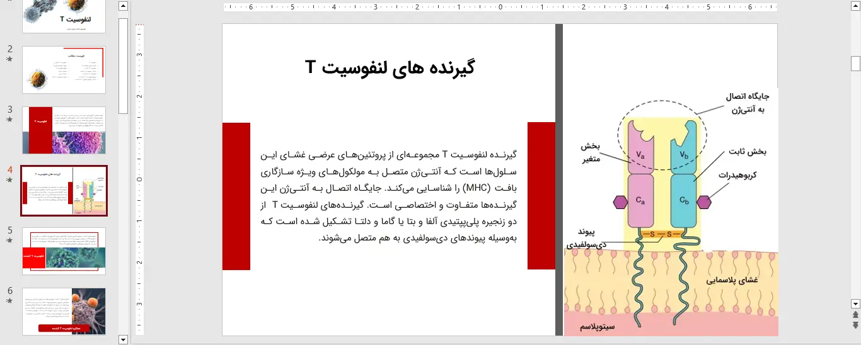The width and height of the screenshot is (861, 345).
Task: Go to the previous slide using double-up arrow
Action: point(855,314)
